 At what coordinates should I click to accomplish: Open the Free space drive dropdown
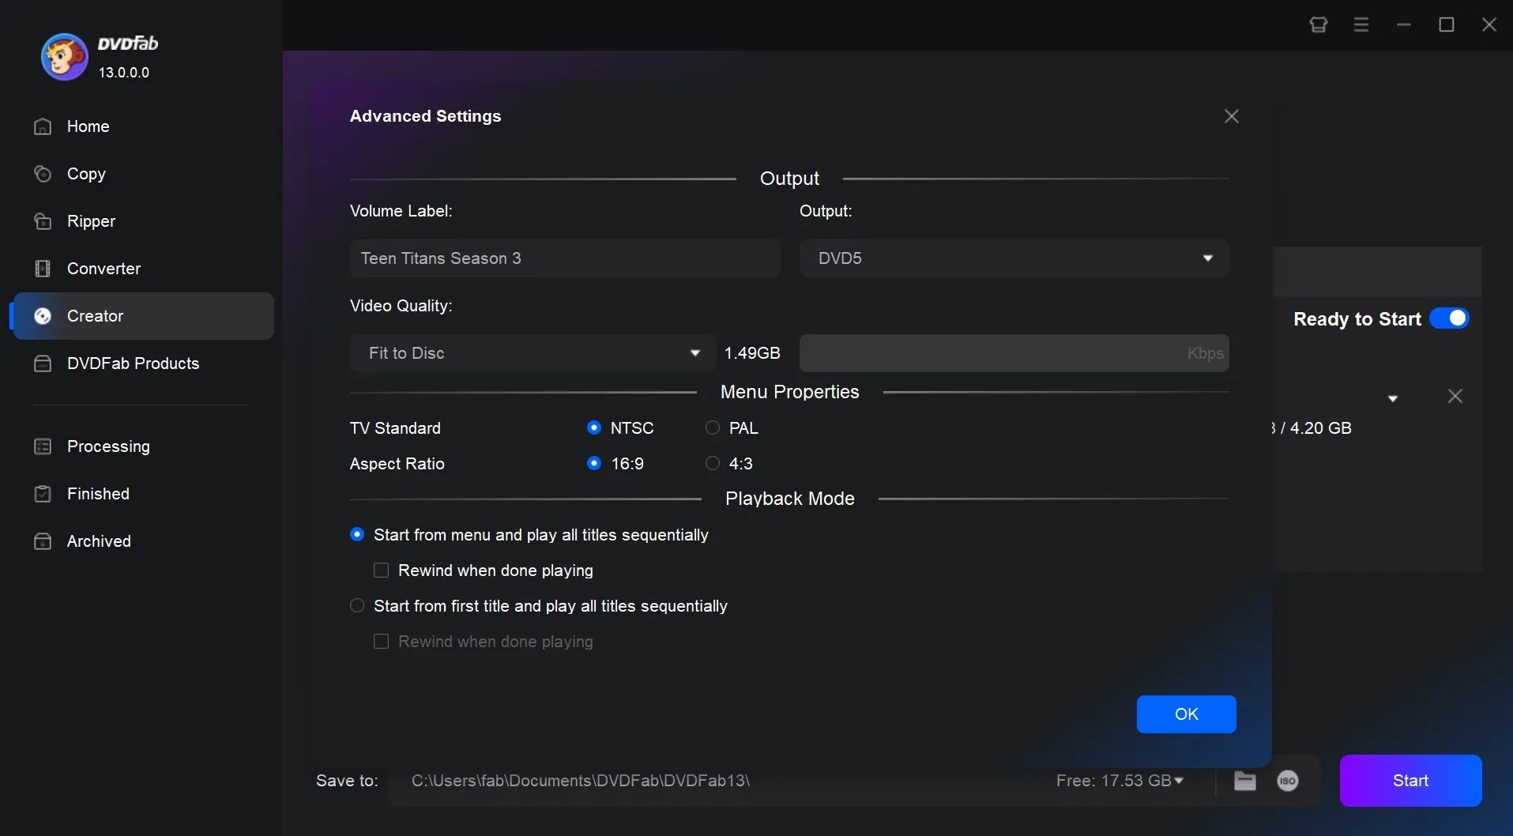pos(1179,781)
